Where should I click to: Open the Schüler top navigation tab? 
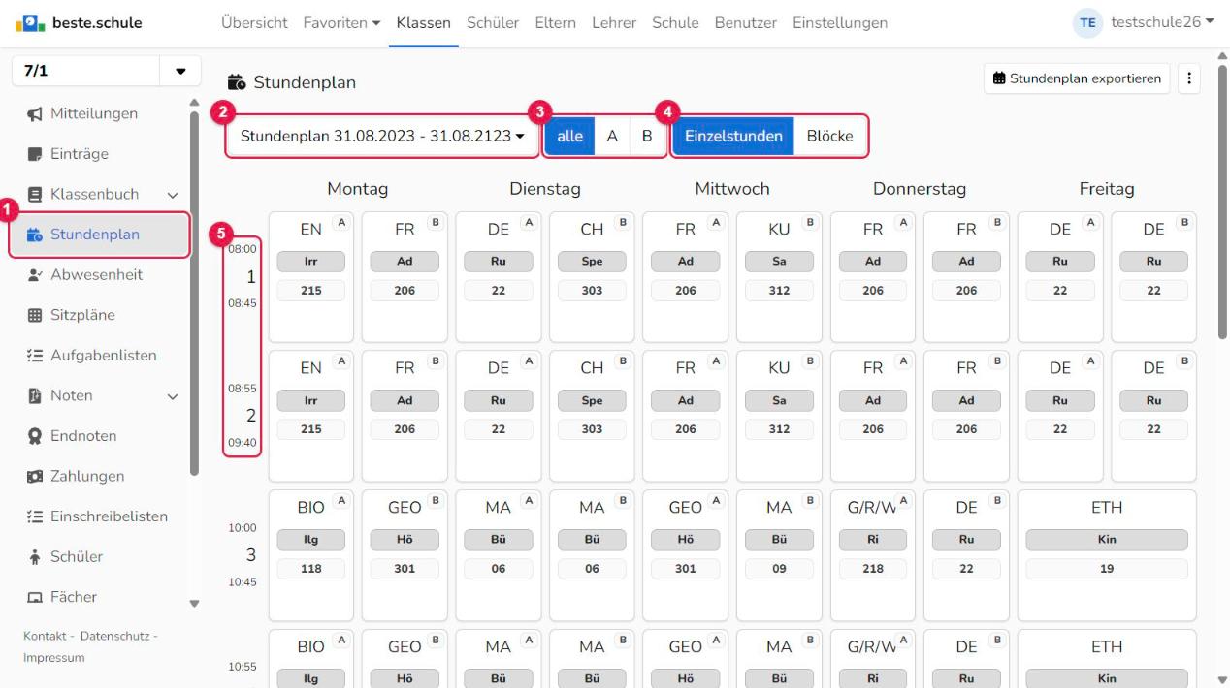pyautogui.click(x=493, y=23)
